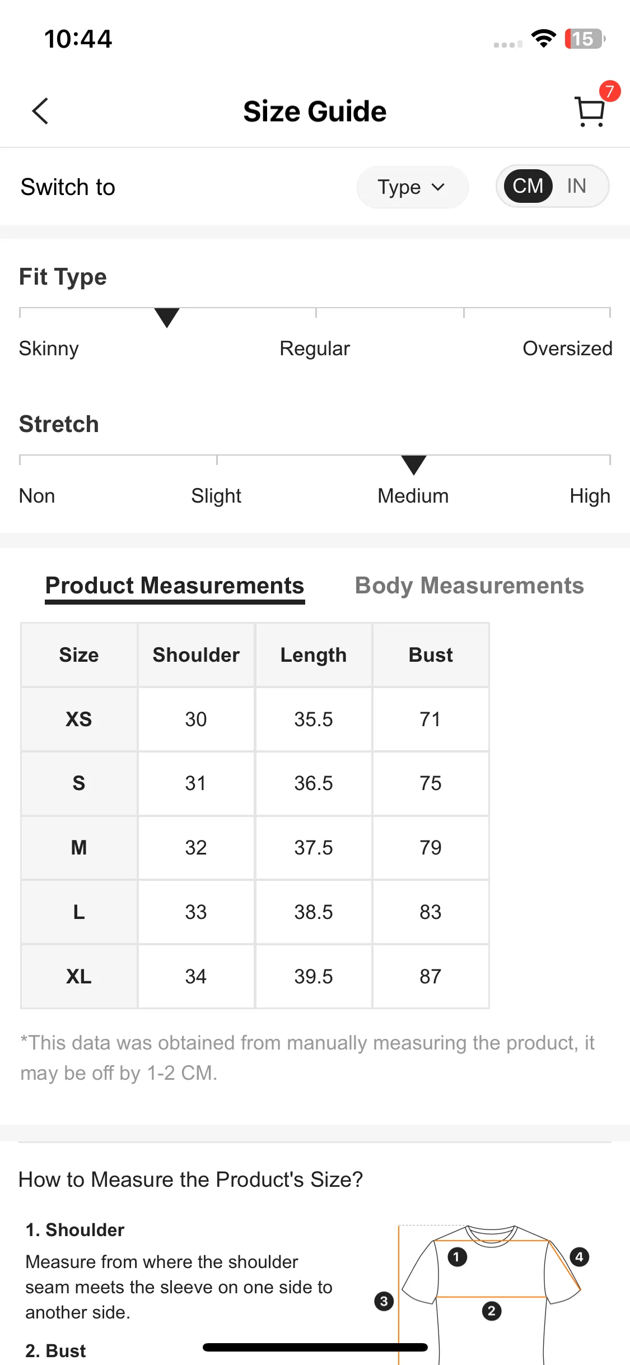Viewport: 630px width, 1365px height.
Task: Select the Product Measurements tab
Action: tap(175, 587)
